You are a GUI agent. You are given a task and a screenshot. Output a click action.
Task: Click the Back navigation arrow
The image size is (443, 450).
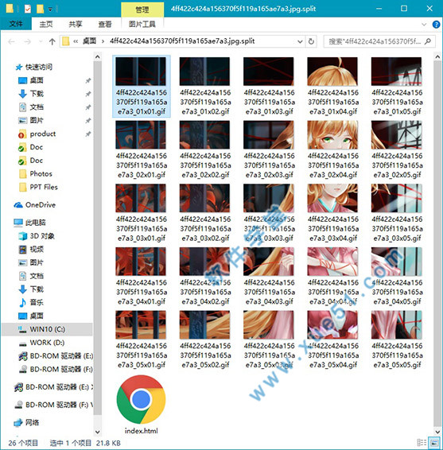pyautogui.click(x=11, y=42)
